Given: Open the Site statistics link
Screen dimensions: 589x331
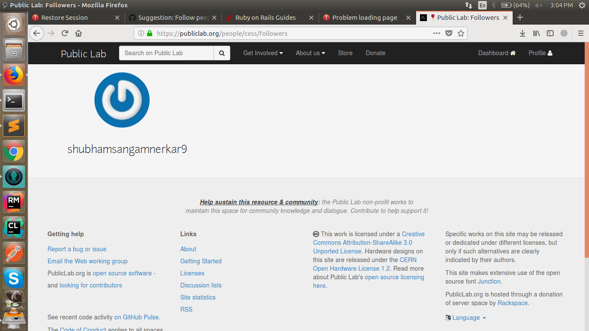Looking at the screenshot, I should point(198,297).
